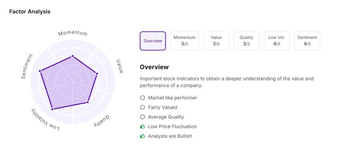Click the circle icon beside Average Quality

click(x=143, y=117)
